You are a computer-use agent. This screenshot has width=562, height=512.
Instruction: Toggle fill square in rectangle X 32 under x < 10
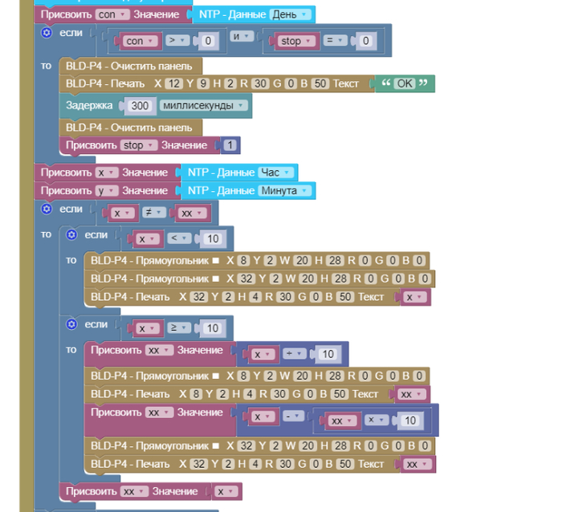(215, 278)
